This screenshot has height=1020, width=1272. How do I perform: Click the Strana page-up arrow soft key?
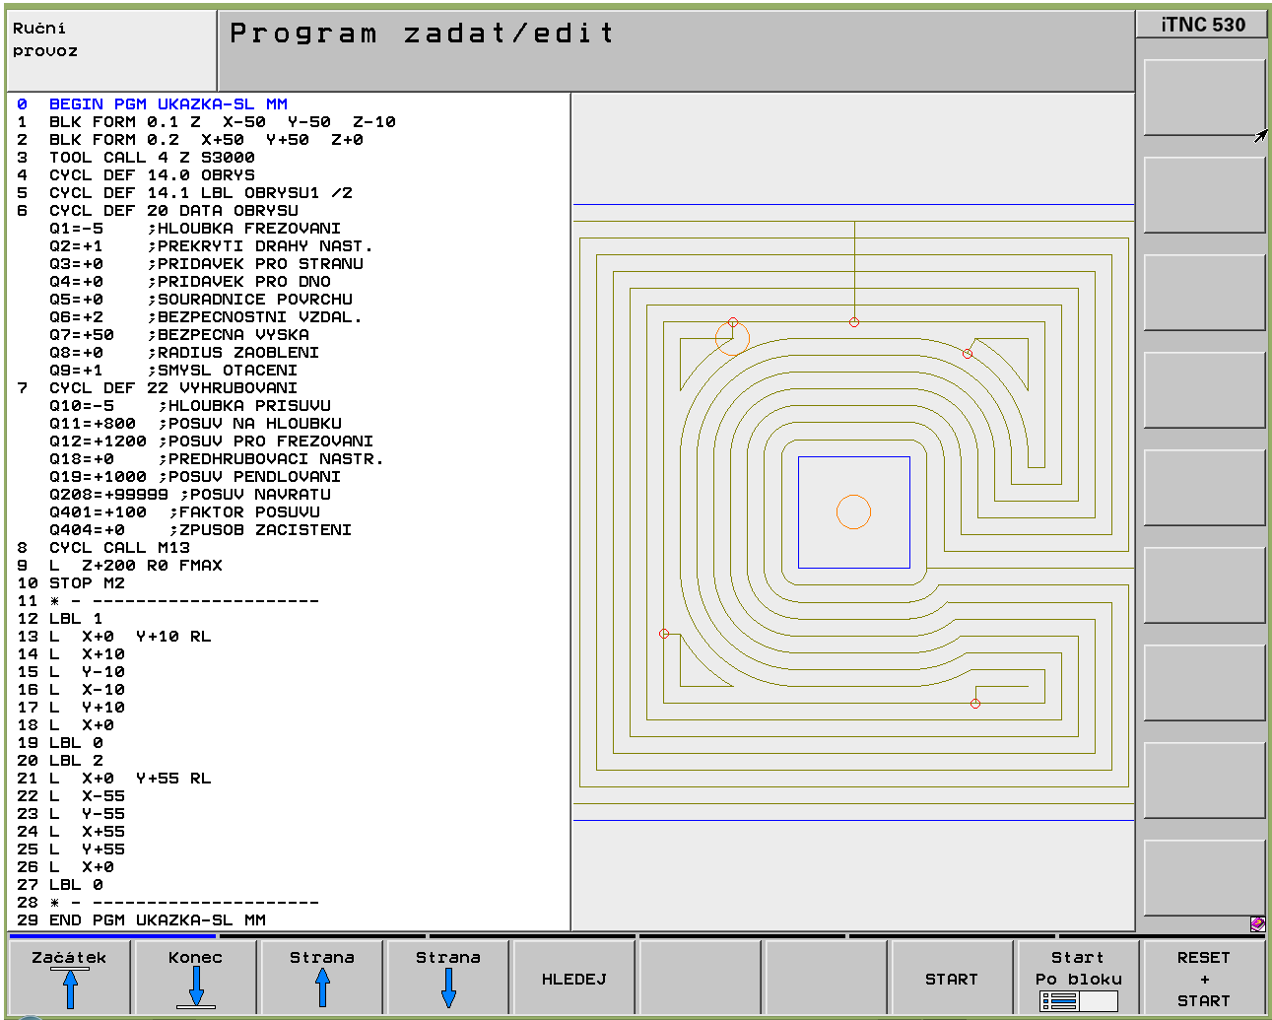click(321, 978)
